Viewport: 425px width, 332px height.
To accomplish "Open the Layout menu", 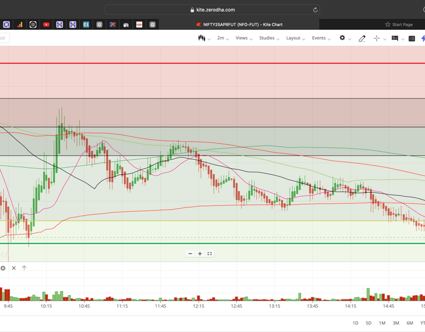I will point(296,38).
